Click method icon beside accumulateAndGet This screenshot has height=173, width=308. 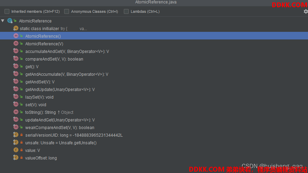coord(16,51)
